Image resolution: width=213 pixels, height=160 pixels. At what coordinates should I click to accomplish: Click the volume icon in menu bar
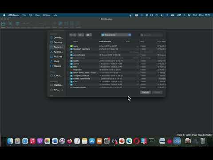click(162, 15)
